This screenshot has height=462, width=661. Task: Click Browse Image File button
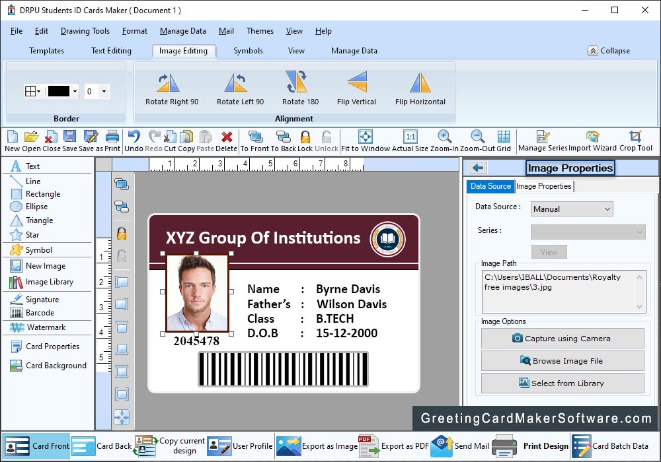[x=562, y=361]
